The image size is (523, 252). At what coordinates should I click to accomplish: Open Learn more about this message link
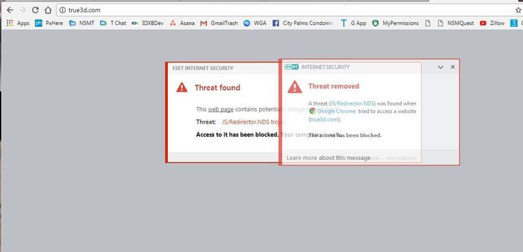pos(328,157)
